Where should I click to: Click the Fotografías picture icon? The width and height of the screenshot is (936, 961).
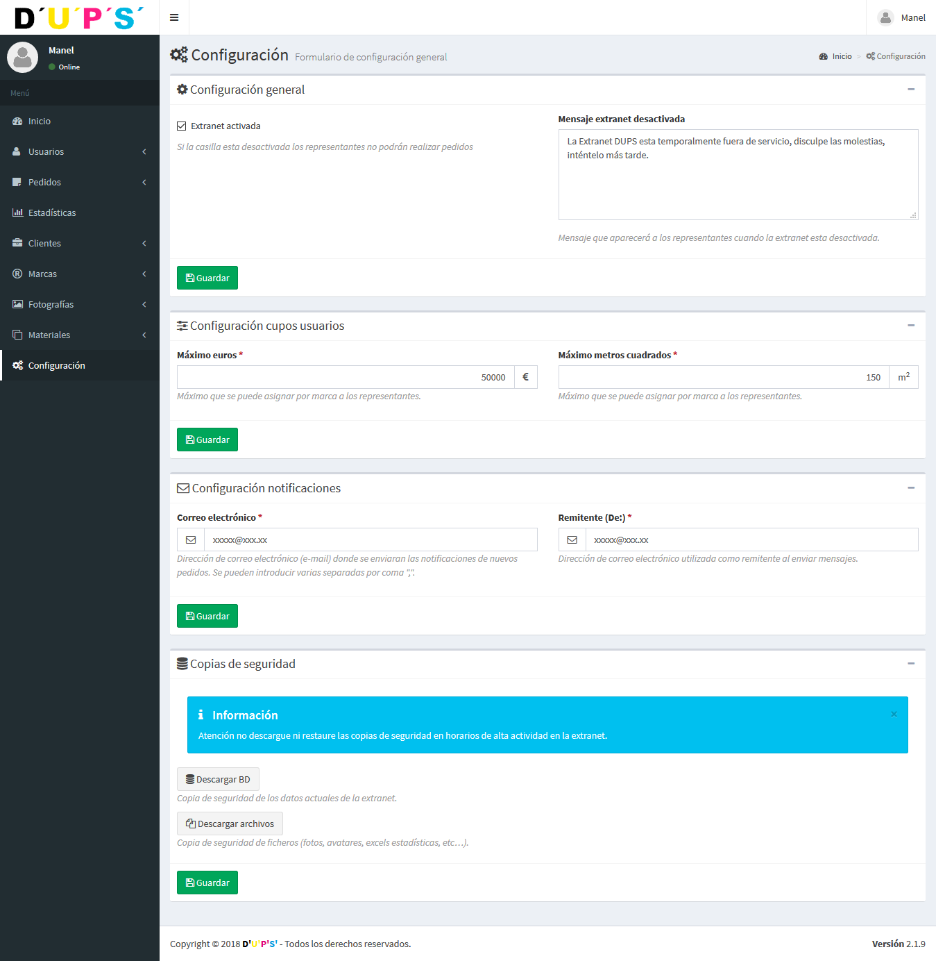(17, 304)
